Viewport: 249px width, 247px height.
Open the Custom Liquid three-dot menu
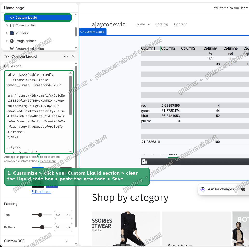(66, 56)
